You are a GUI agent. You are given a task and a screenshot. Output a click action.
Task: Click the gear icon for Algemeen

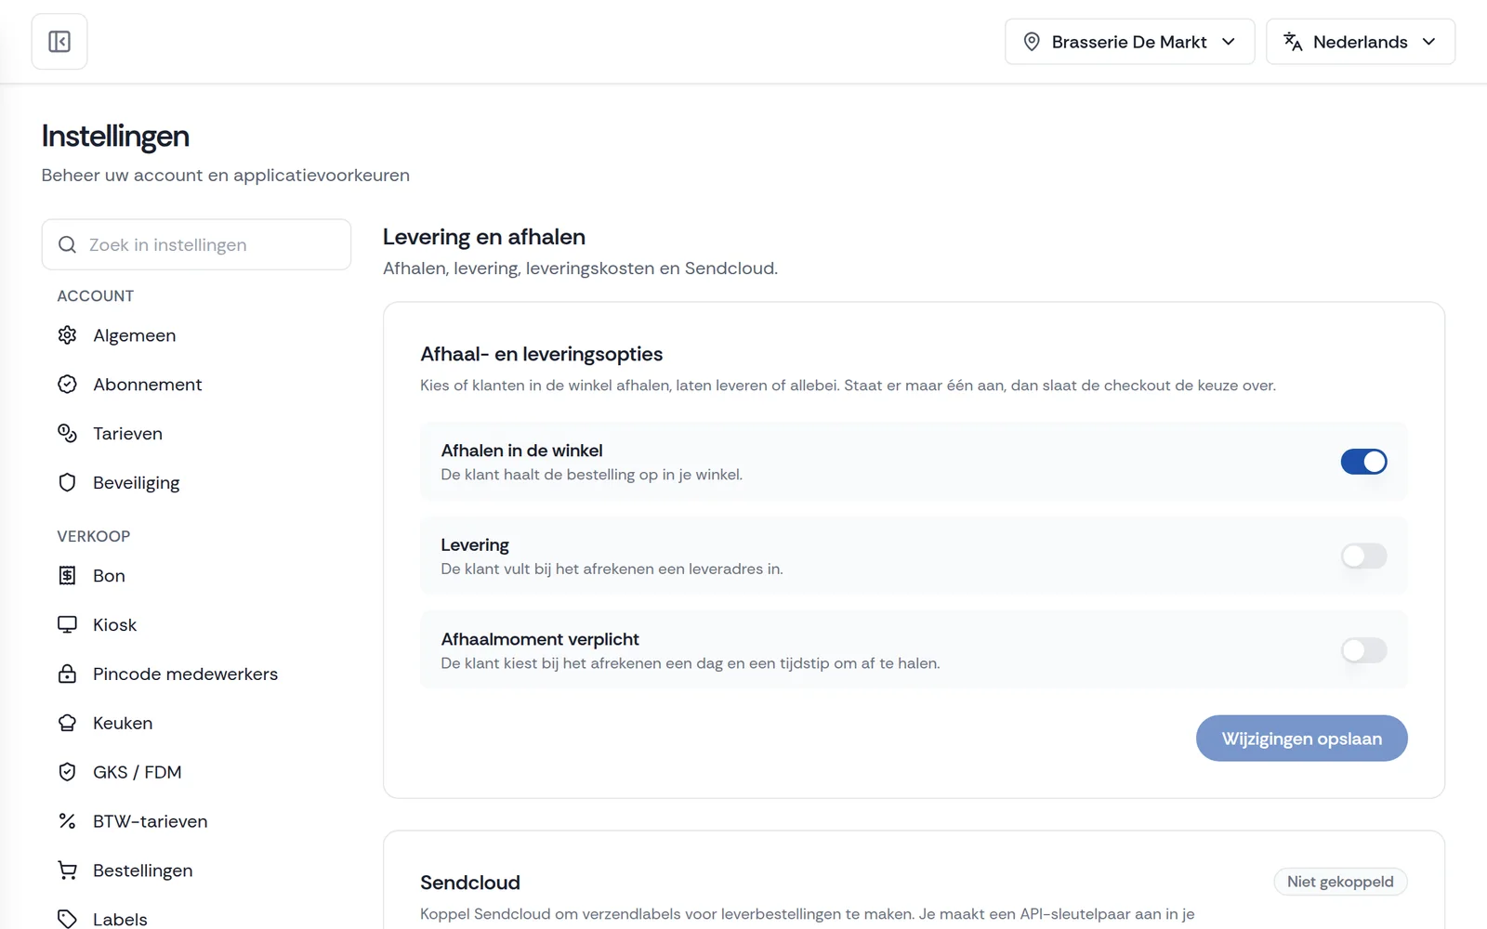(67, 335)
